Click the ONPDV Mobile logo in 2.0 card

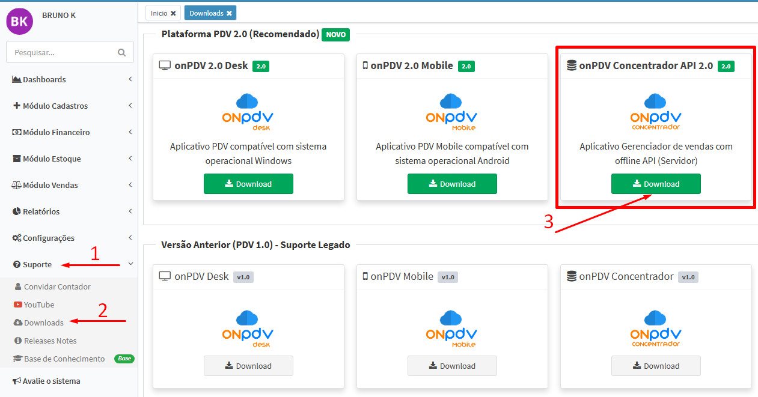click(451, 112)
